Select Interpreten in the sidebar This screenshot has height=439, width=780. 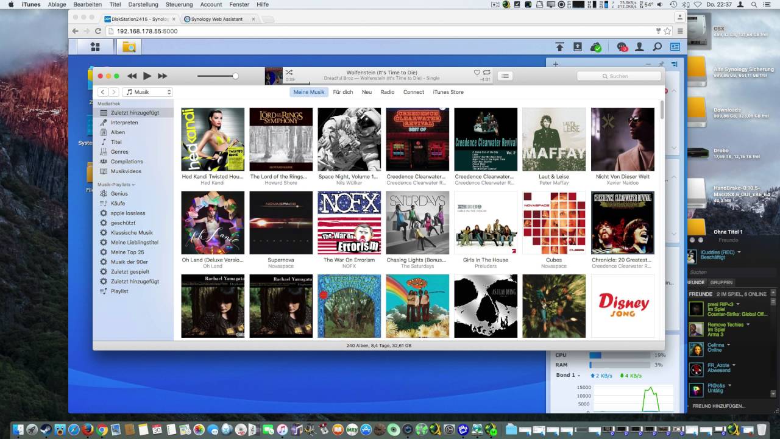click(x=133, y=123)
